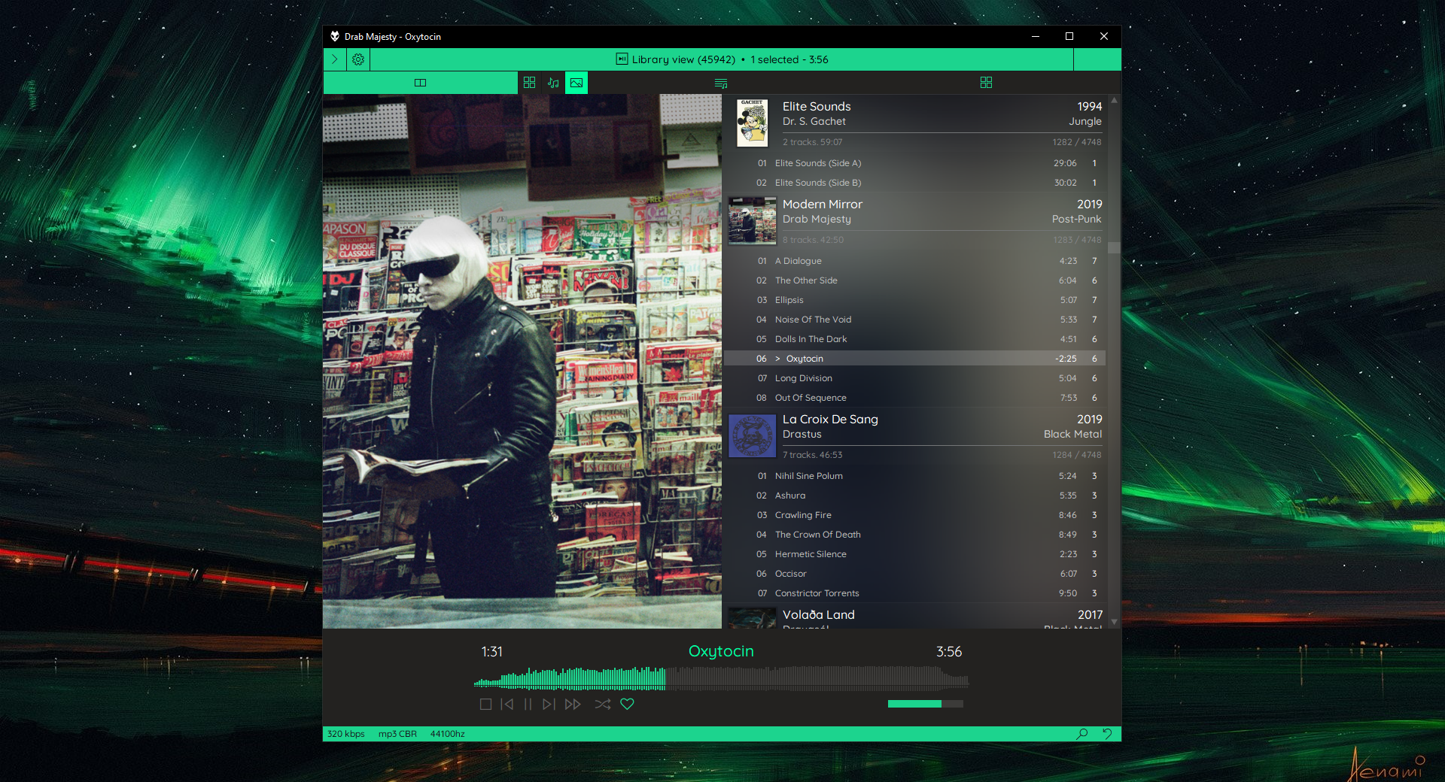Click the Library view (45942) header label
Image resolution: width=1445 pixels, height=782 pixels.
[684, 59]
